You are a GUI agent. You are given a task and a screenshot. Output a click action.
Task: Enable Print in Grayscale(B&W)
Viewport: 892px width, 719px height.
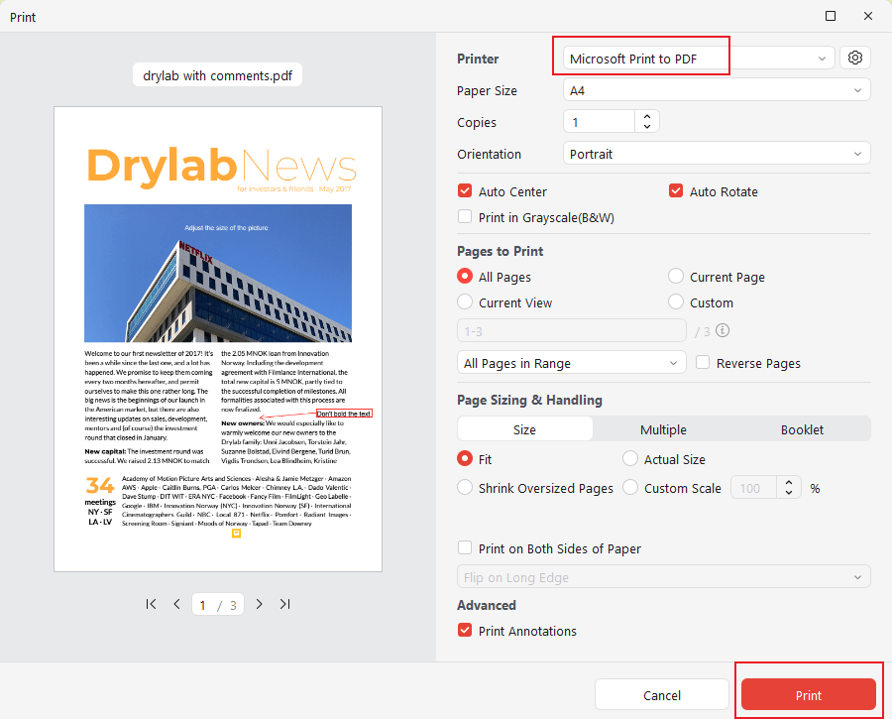click(464, 216)
